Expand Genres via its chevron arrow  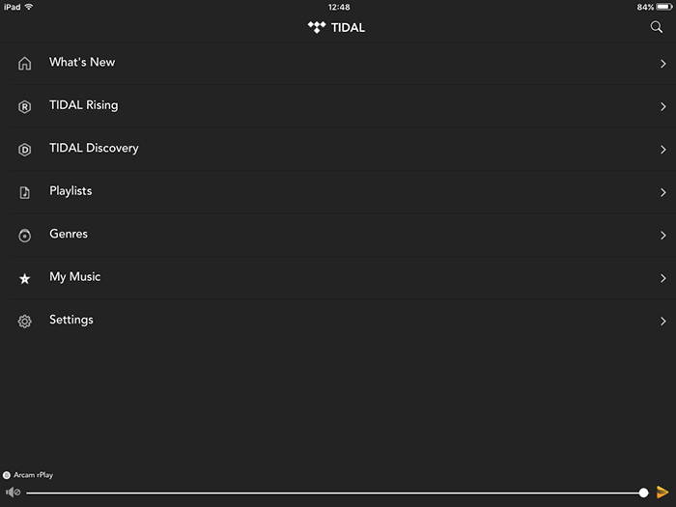click(663, 236)
